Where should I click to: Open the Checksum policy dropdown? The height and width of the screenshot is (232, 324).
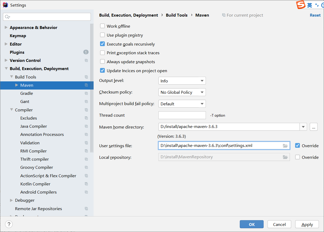point(182,92)
